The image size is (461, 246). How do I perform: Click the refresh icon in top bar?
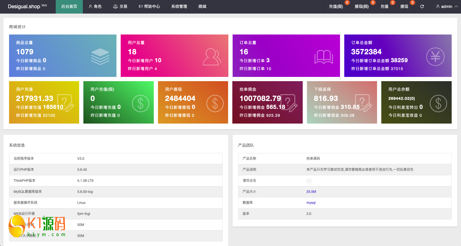(x=422, y=7)
